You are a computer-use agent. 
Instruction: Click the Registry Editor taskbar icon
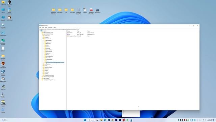tap(131, 120)
